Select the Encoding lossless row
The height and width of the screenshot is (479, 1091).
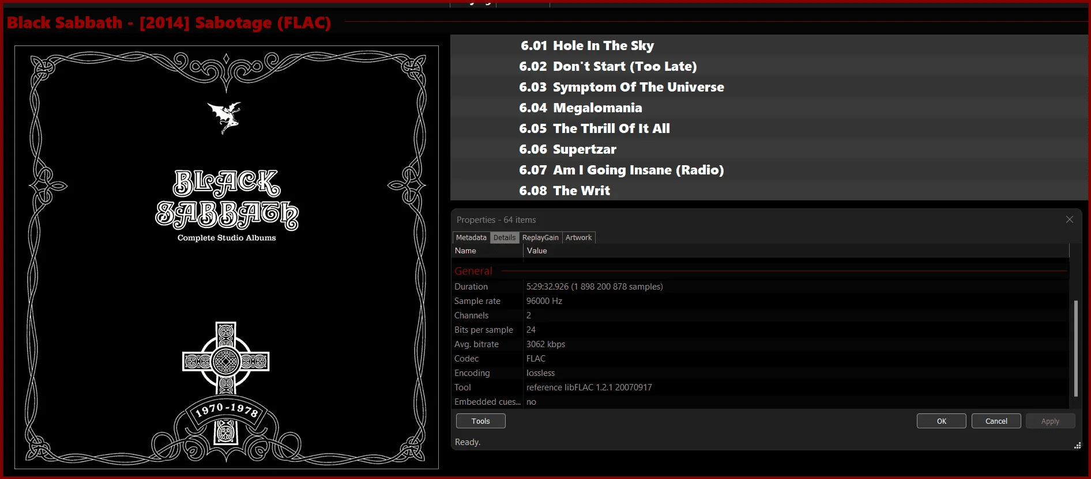pos(761,372)
